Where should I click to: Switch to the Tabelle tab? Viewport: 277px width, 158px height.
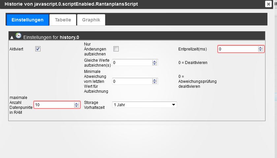(63, 20)
